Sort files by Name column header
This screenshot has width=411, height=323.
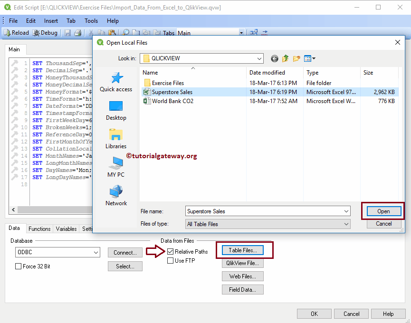click(x=193, y=73)
